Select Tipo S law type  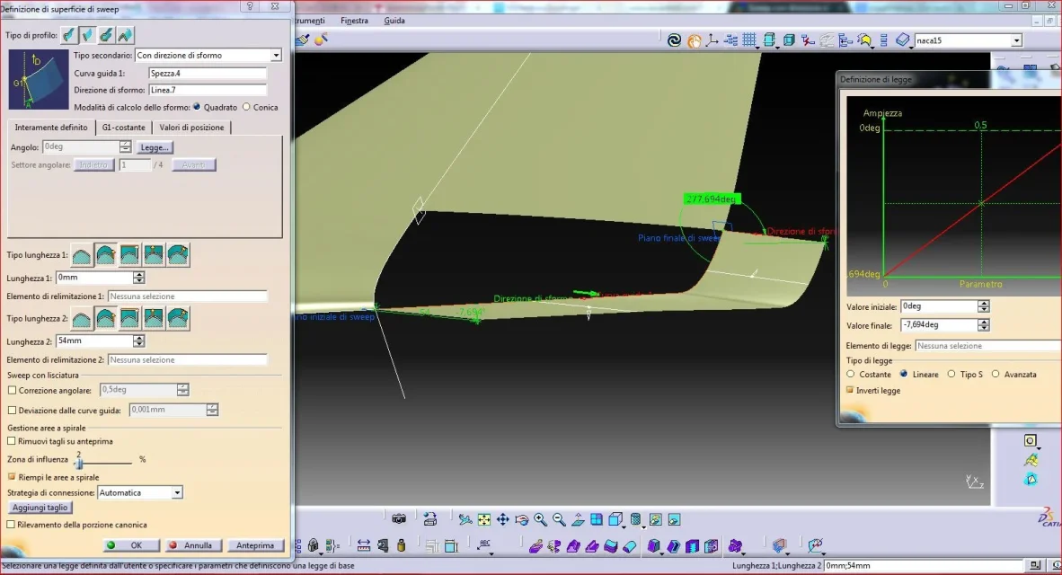pos(951,374)
